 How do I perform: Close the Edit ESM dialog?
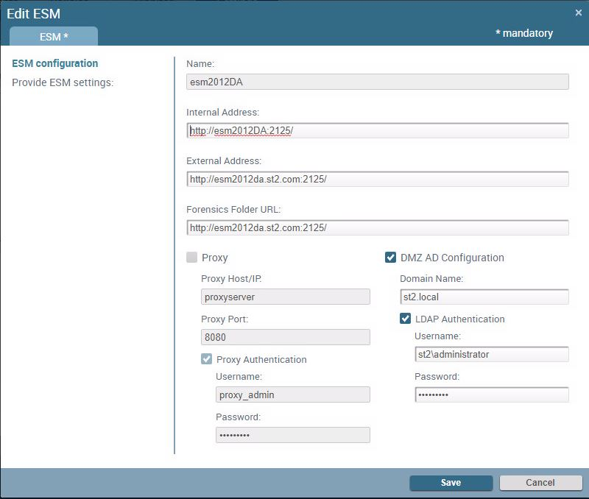click(x=578, y=13)
